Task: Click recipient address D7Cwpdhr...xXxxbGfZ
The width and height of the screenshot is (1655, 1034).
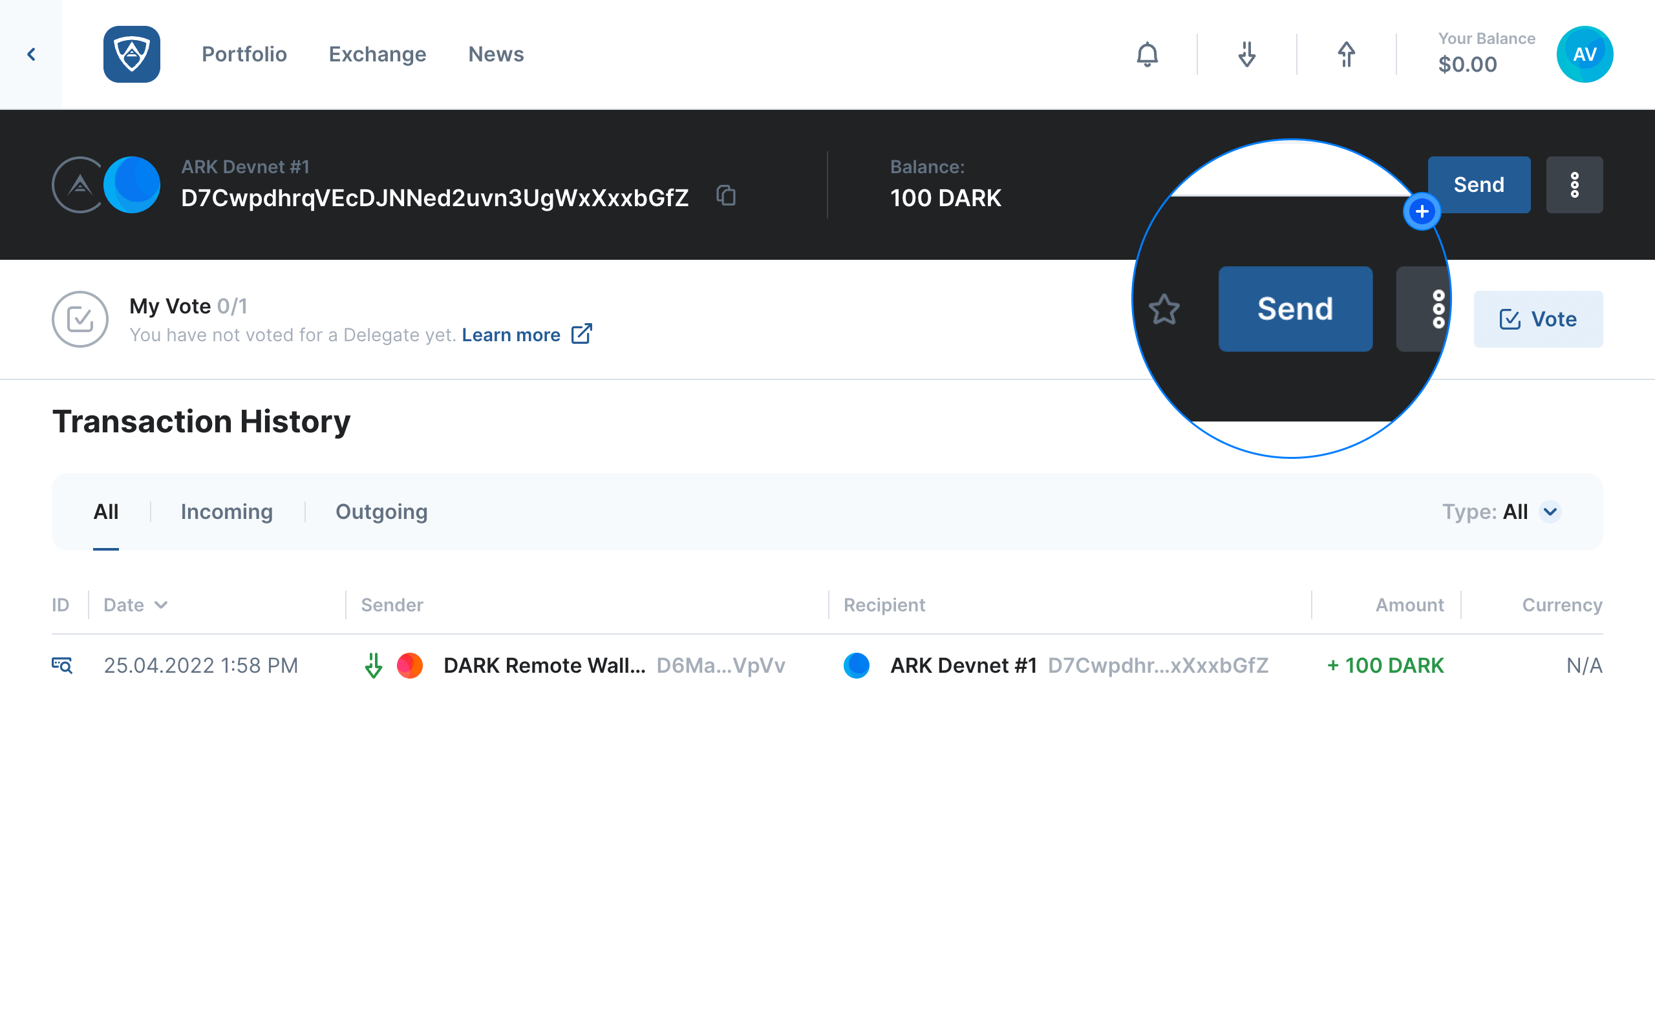Action: (1158, 666)
